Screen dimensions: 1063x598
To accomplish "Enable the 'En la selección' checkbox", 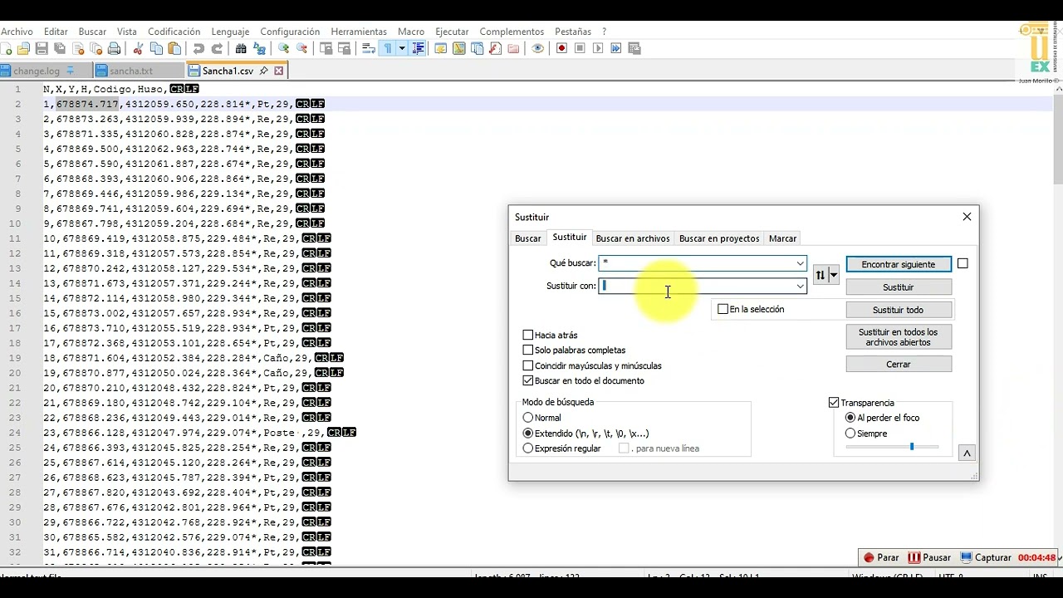I will pos(723,309).
